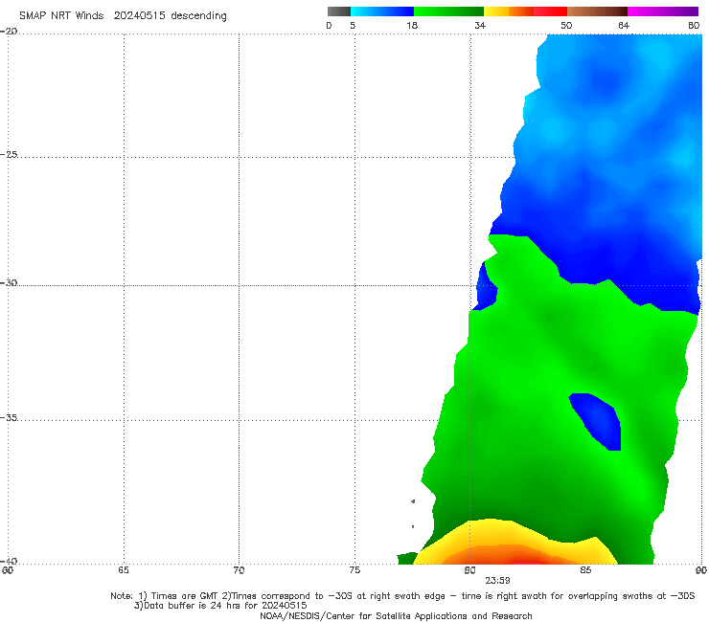Screen dimensions: 709x622
Task: Click the '65' longitude axis label
Action: 123,570
